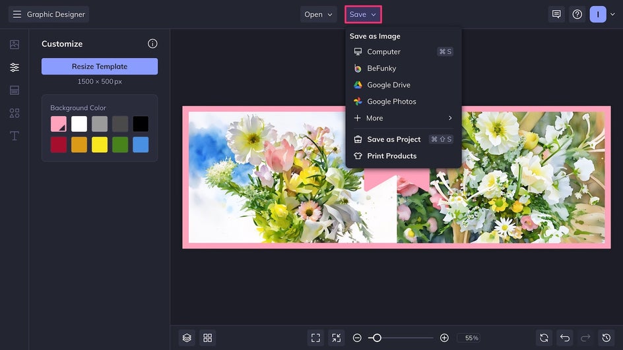Open the Templates sidebar icon
The image size is (623, 350).
coord(15,90)
